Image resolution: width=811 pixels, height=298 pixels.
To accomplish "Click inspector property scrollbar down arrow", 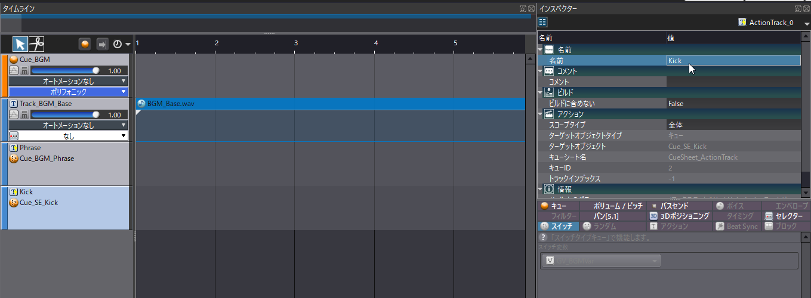I will pos(806,193).
